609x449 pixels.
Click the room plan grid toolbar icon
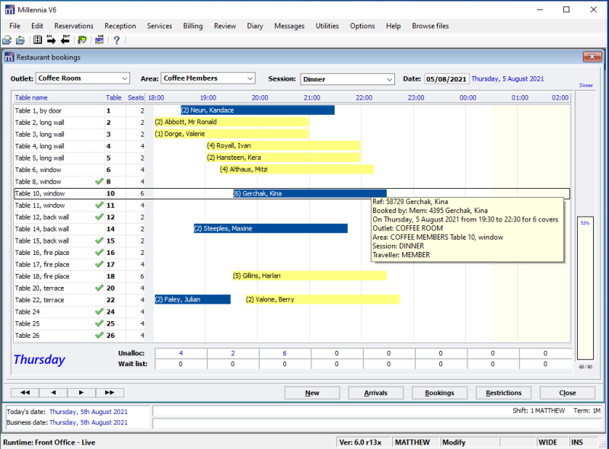[x=37, y=40]
